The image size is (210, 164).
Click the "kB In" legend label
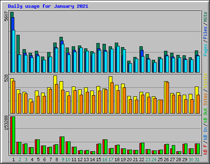click(205, 133)
